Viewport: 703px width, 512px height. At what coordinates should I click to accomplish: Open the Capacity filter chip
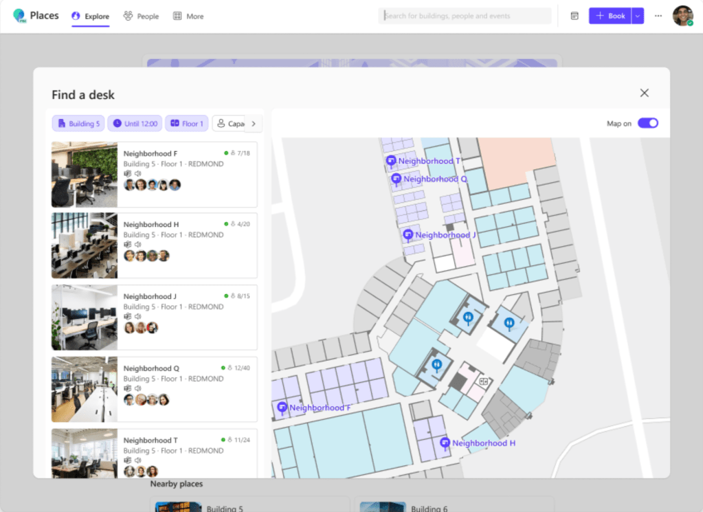coord(230,123)
